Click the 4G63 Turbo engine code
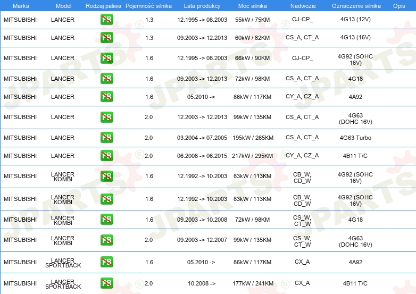The height and width of the screenshot is (294, 416). (355, 138)
